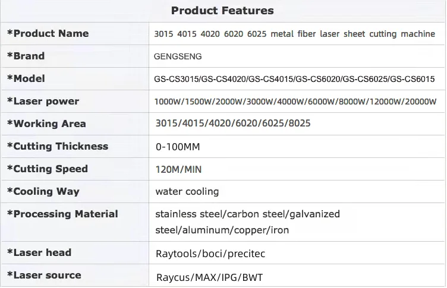Click the GENGSENG brand value

pyautogui.click(x=178, y=57)
